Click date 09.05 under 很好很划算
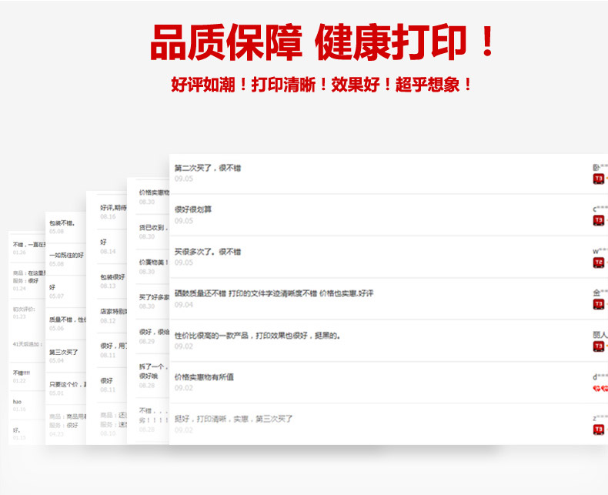Viewport: 608px width, 495px height. [183, 221]
